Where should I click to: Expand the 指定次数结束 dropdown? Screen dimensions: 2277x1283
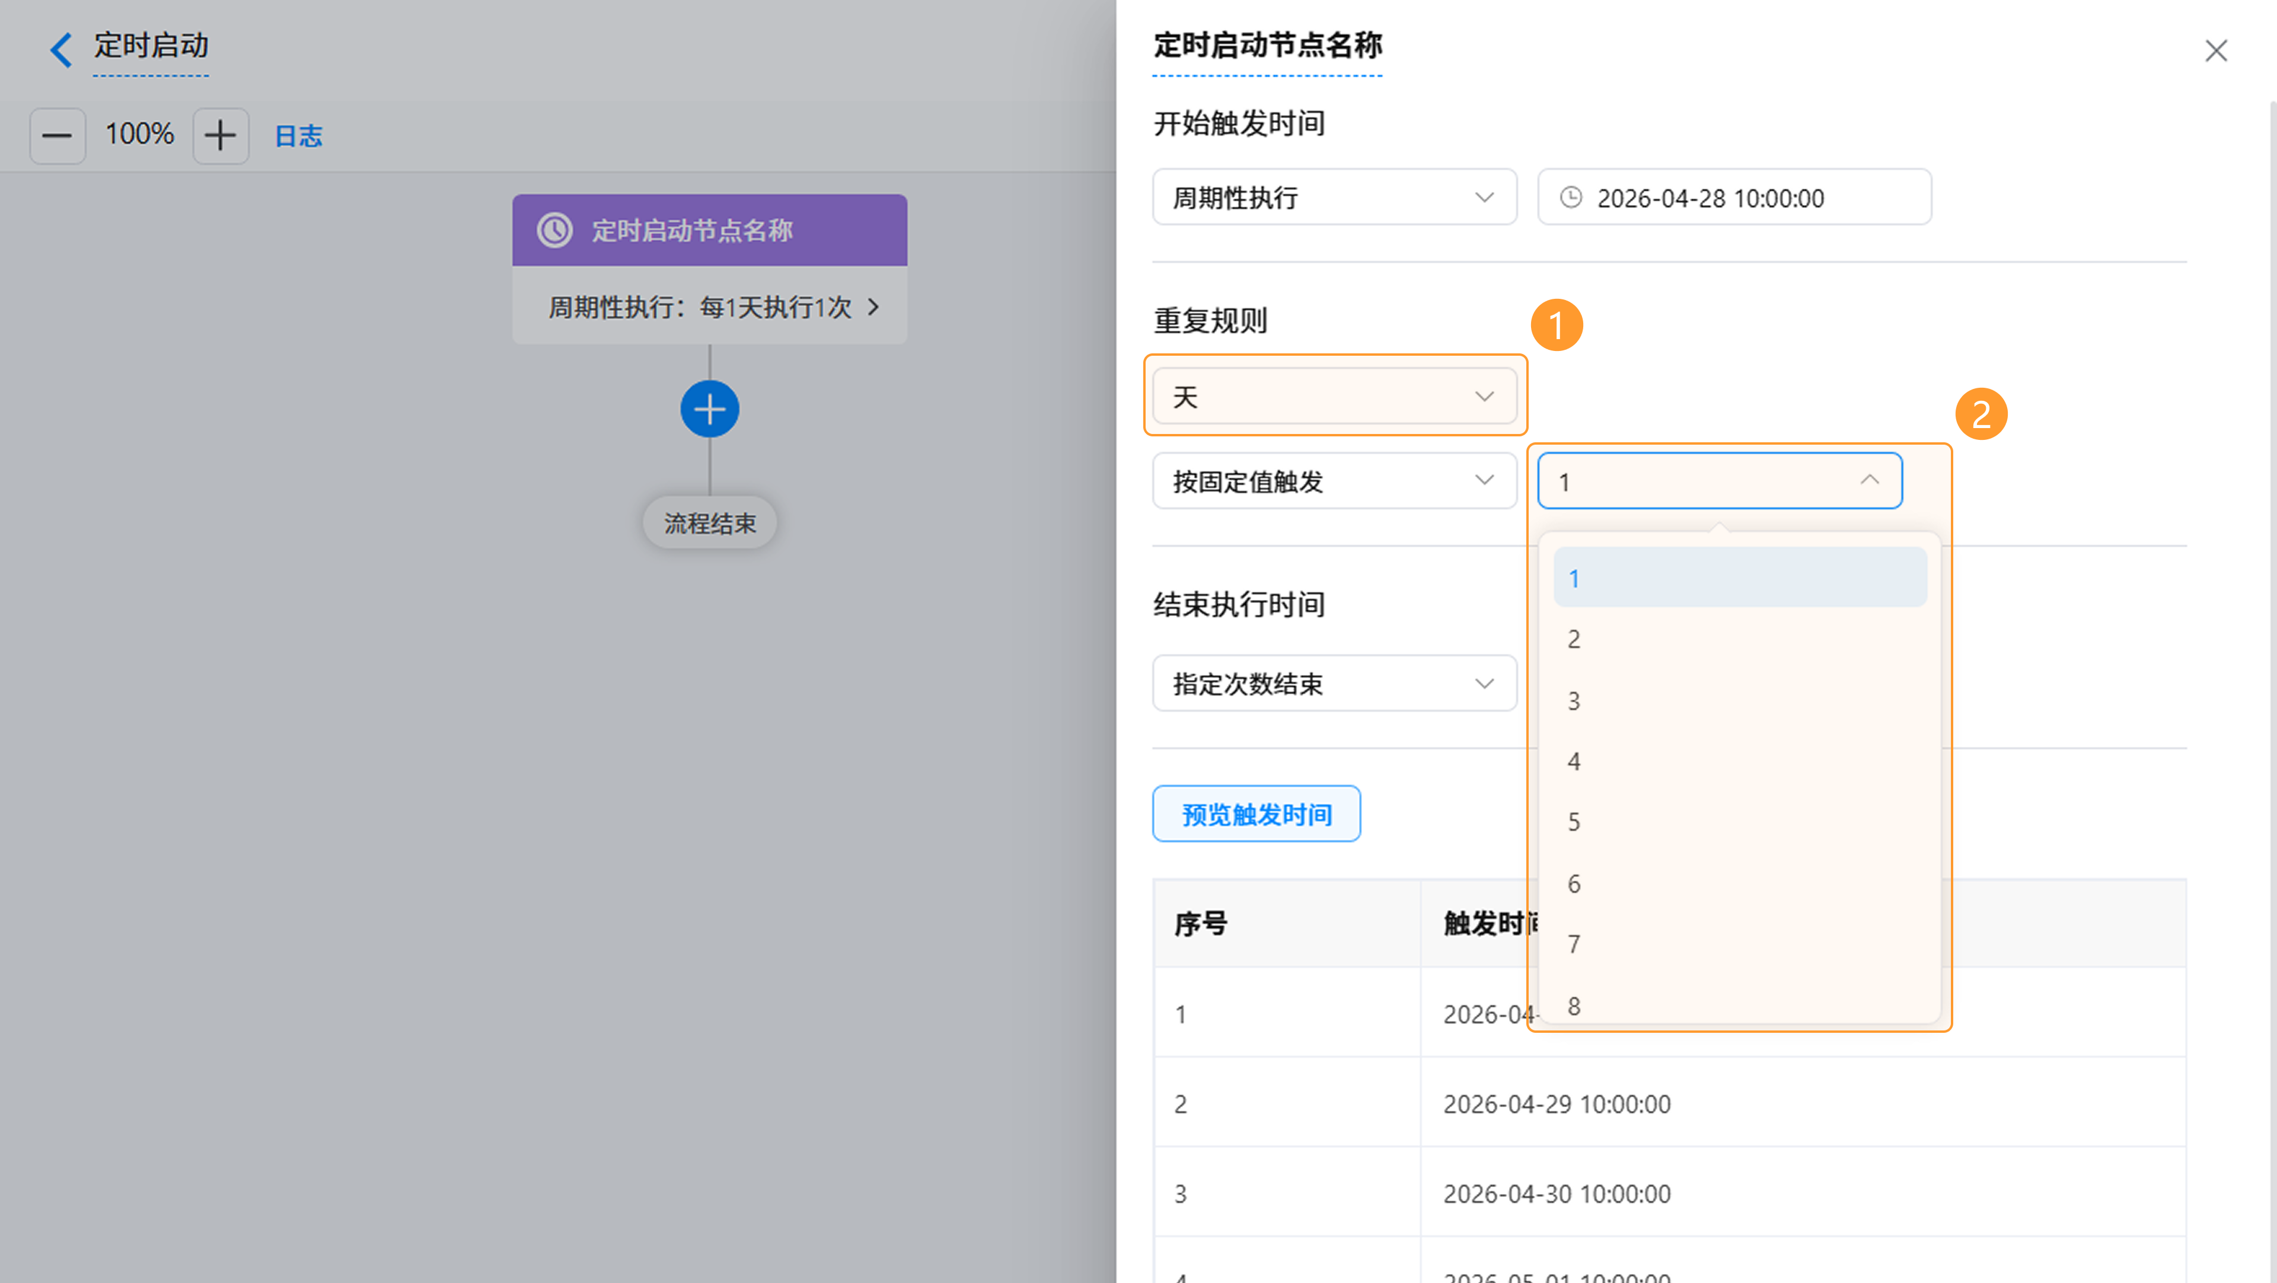1334,683
